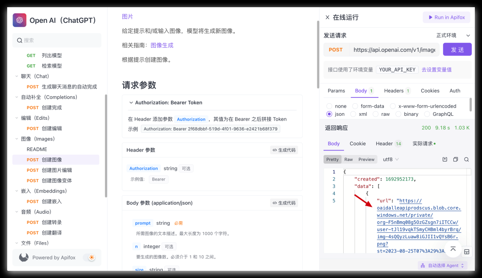The width and height of the screenshot is (482, 278).
Task: Click the sidebar 搜索 input field
Action: pos(57,40)
